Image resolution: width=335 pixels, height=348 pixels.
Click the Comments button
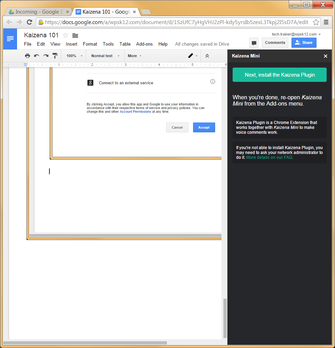pos(275,42)
